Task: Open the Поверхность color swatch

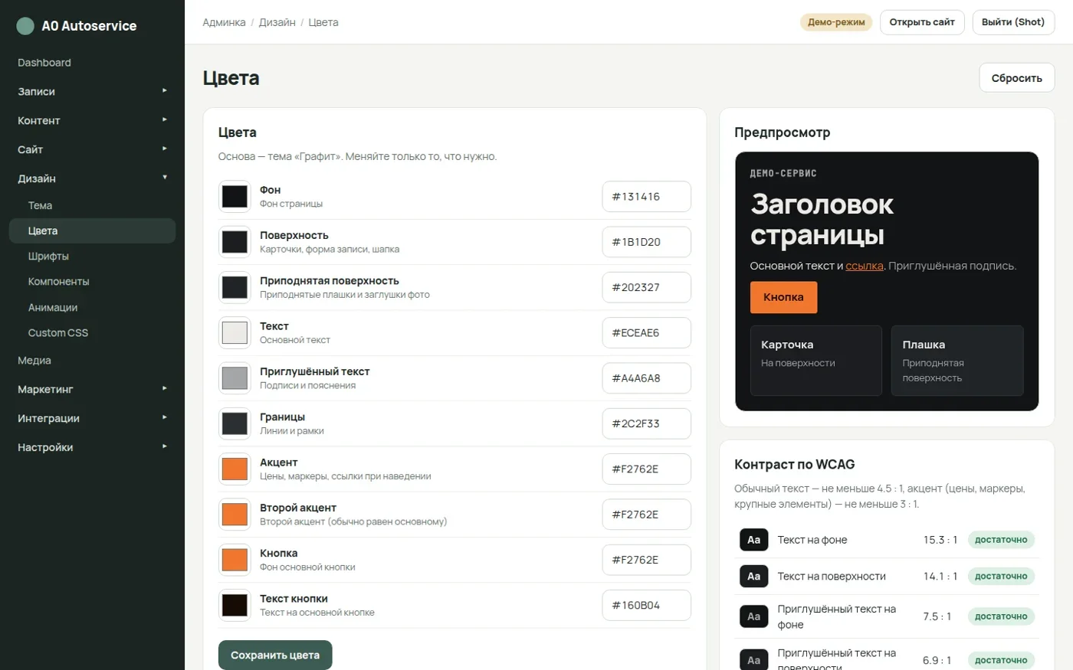Action: [x=235, y=242]
